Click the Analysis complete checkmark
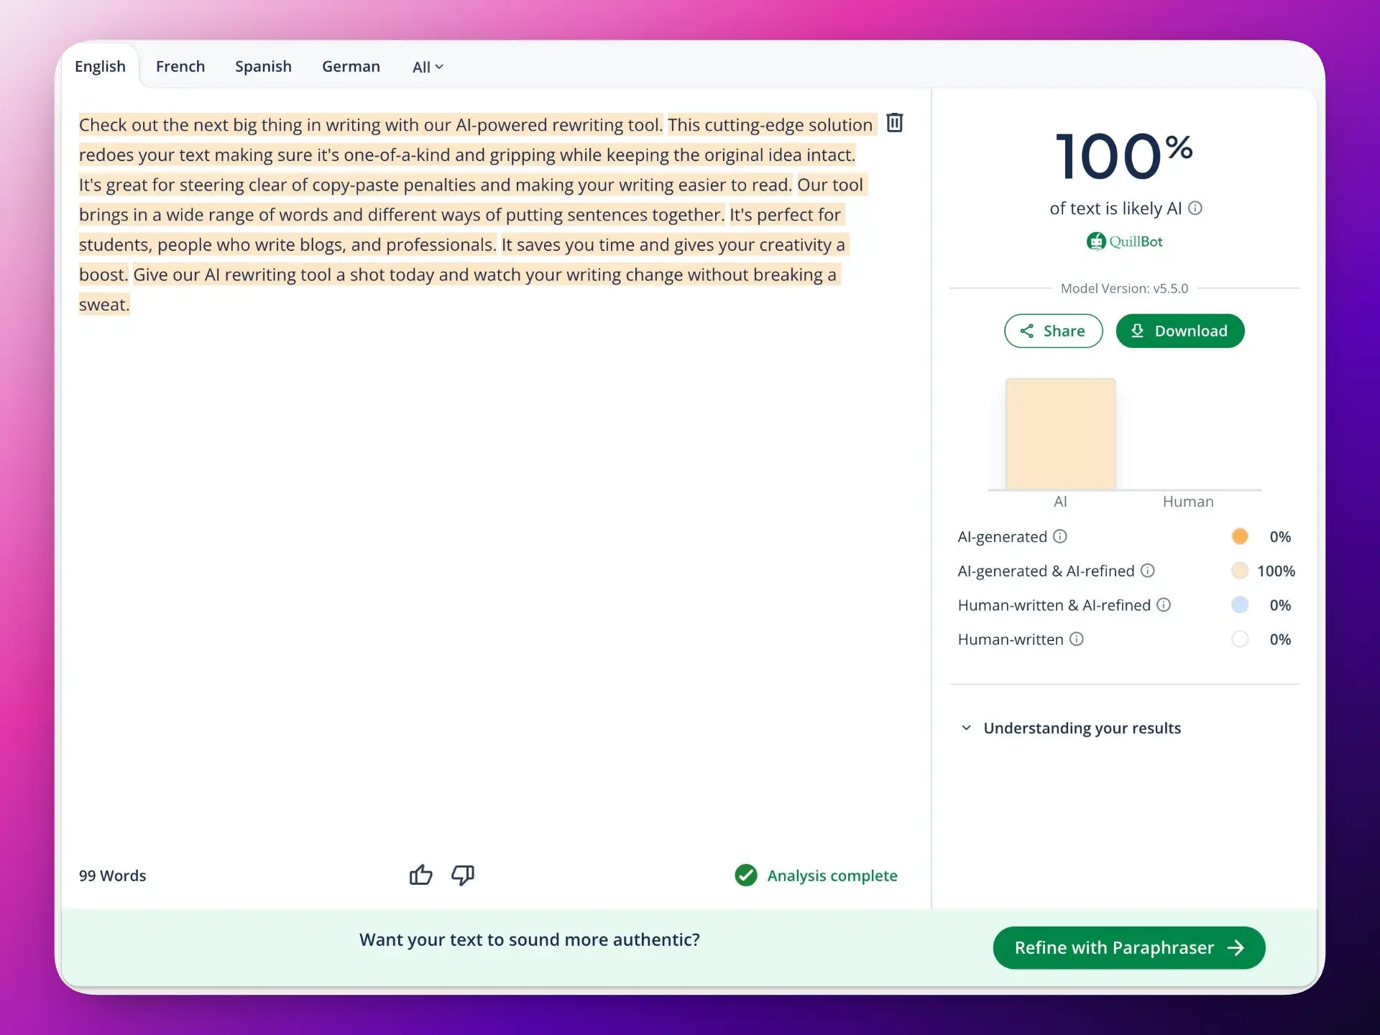The width and height of the screenshot is (1380, 1035). [x=745, y=875]
